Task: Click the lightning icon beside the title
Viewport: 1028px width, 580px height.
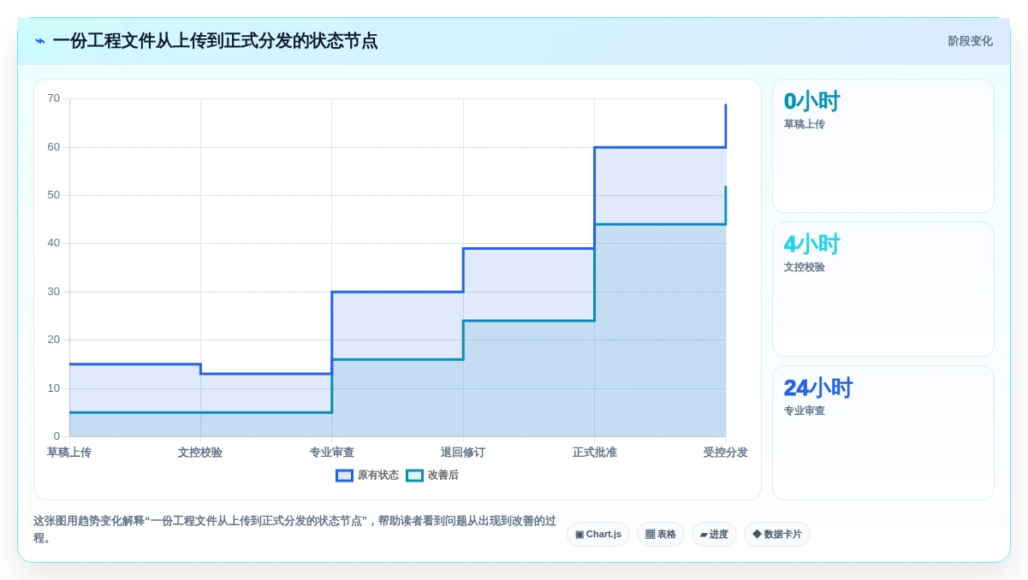Action: (x=40, y=41)
